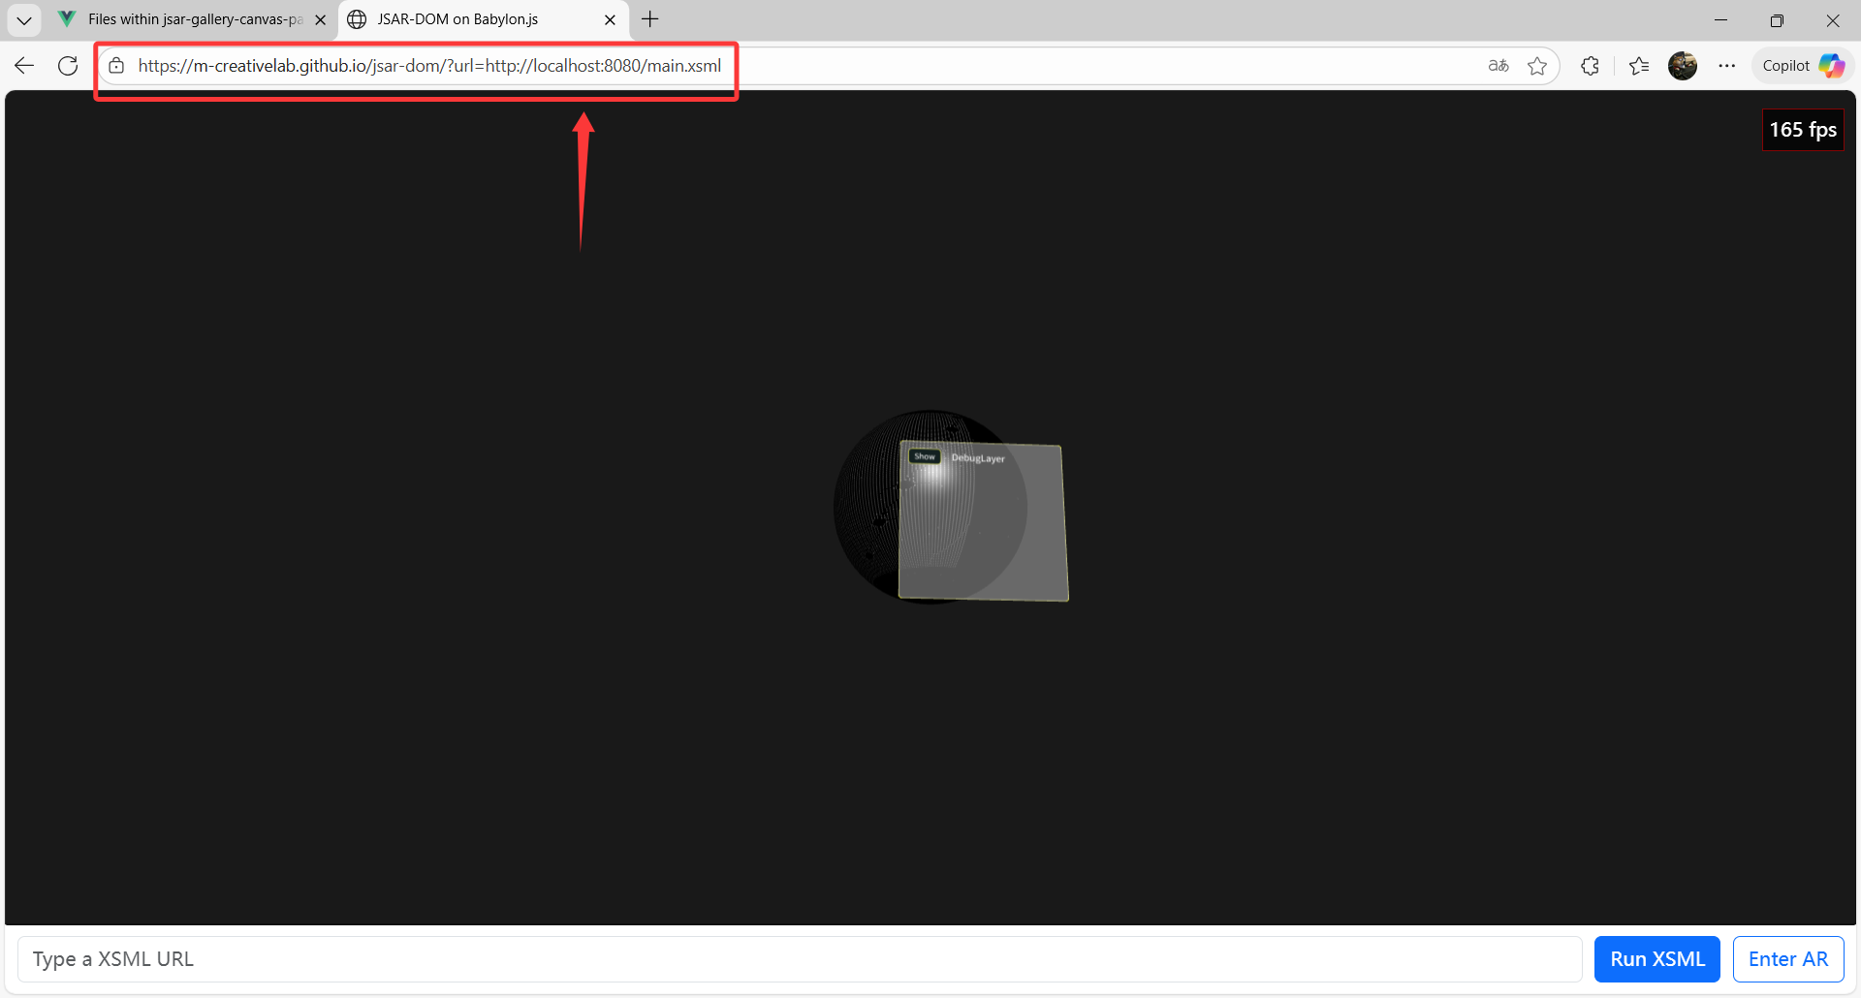The height and width of the screenshot is (998, 1861).
Task: Open the tab search dropdown
Action: click(x=24, y=19)
